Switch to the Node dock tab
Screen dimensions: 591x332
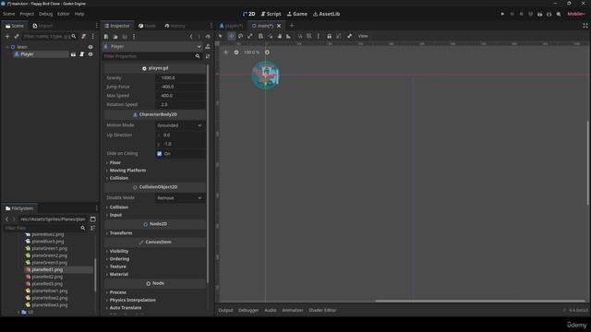[x=147, y=26]
